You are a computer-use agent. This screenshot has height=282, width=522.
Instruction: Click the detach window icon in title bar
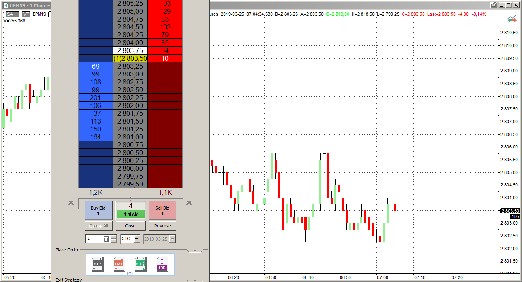pyautogui.click(x=493, y=5)
